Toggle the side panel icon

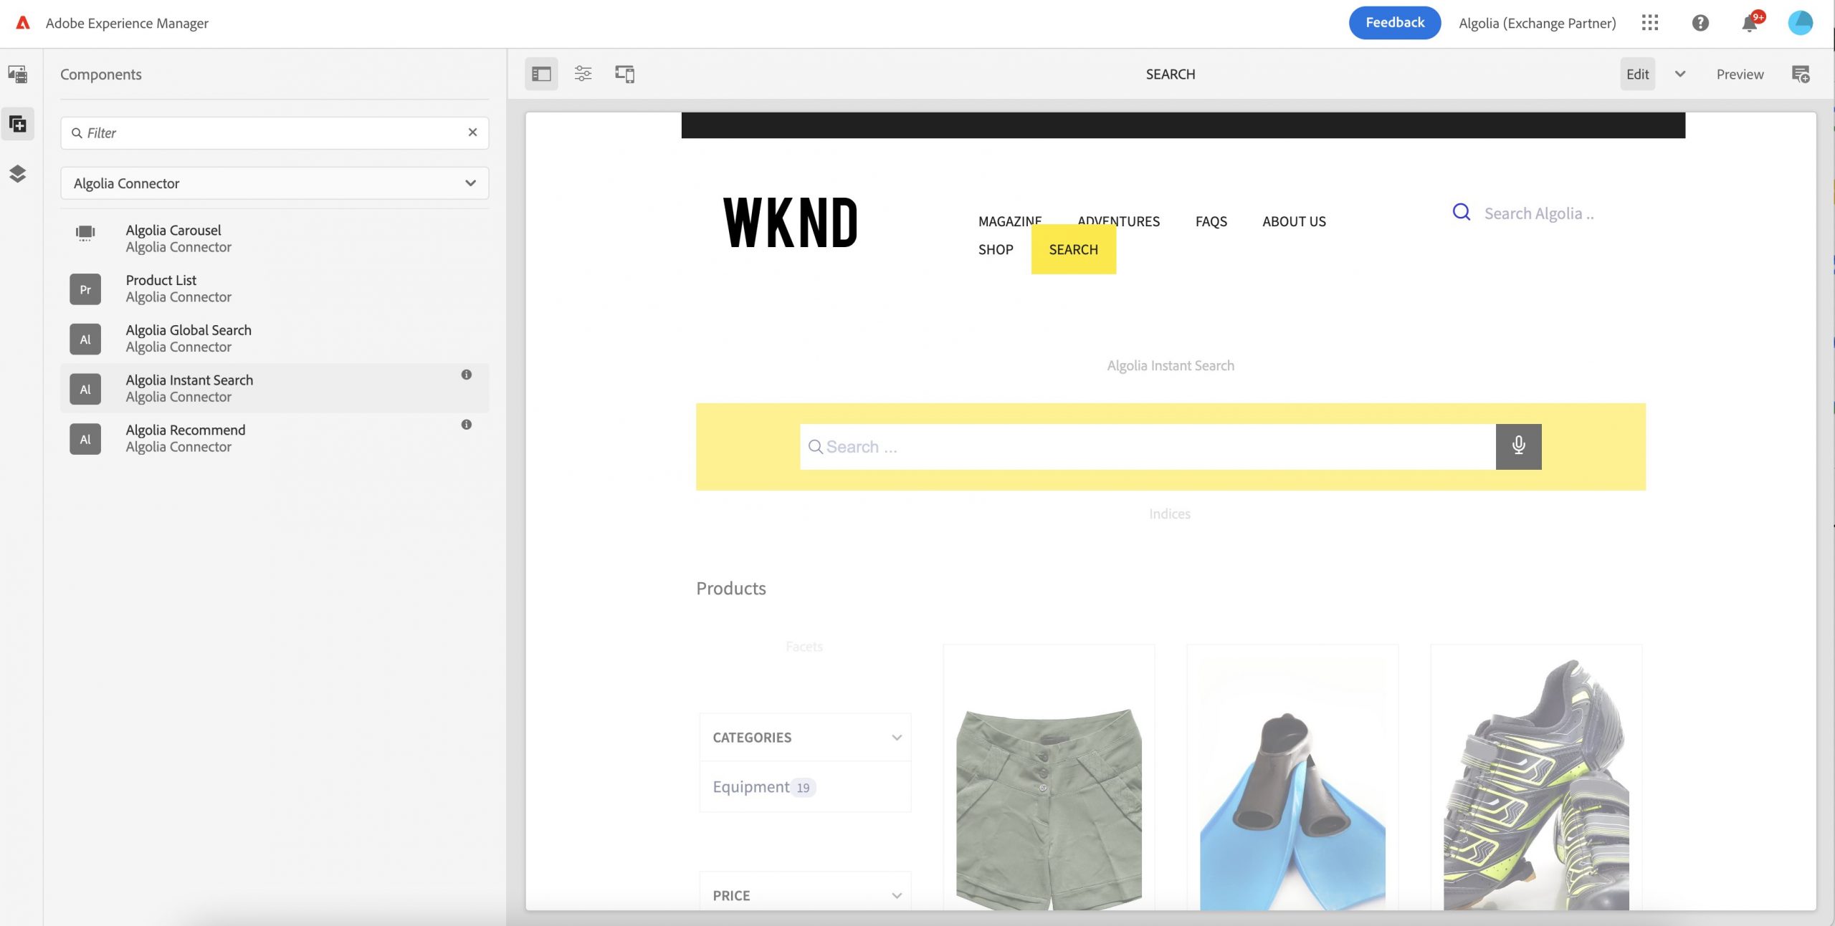(541, 74)
